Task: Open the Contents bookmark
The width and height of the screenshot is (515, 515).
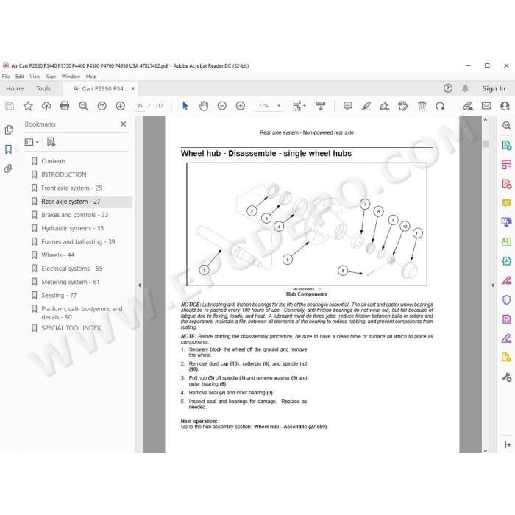Action: [54, 161]
